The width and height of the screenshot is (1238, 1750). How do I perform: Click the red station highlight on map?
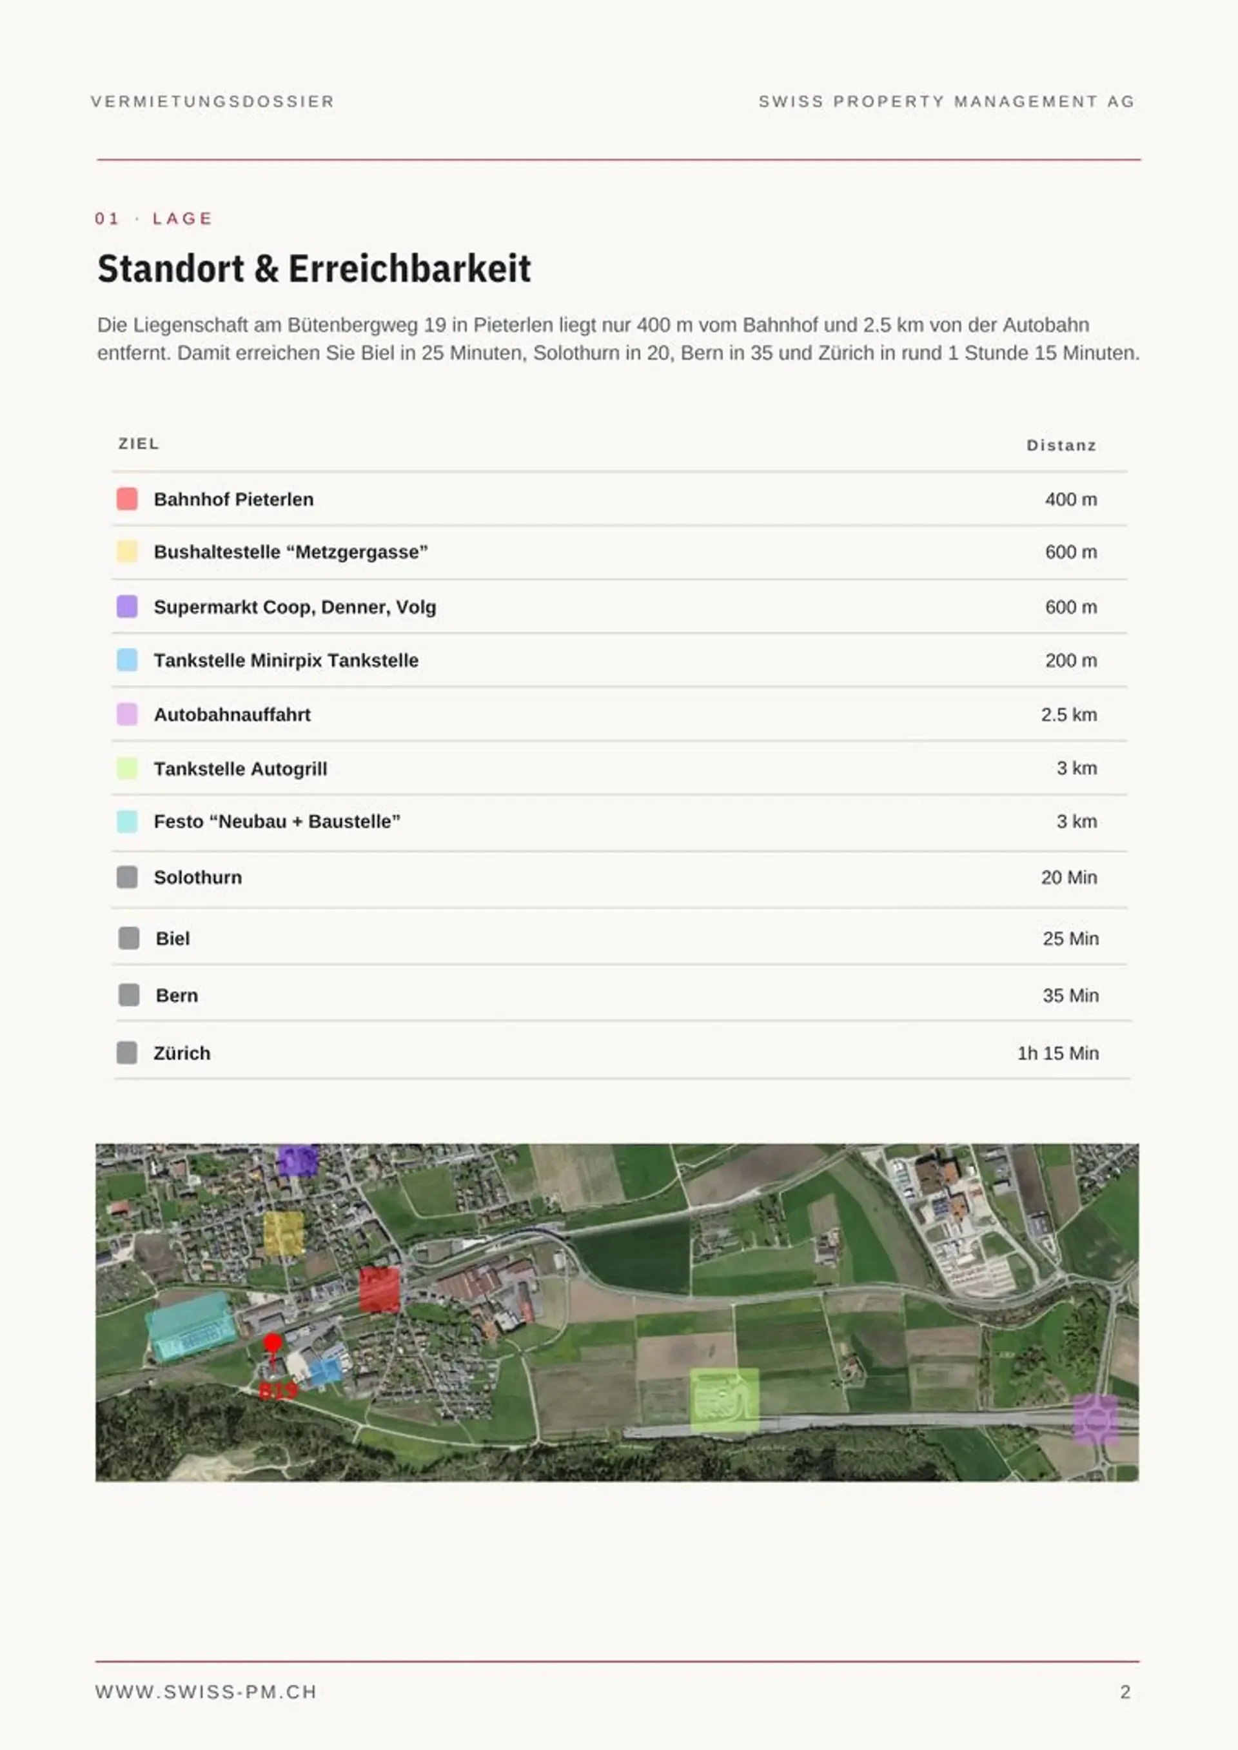coord(380,1290)
